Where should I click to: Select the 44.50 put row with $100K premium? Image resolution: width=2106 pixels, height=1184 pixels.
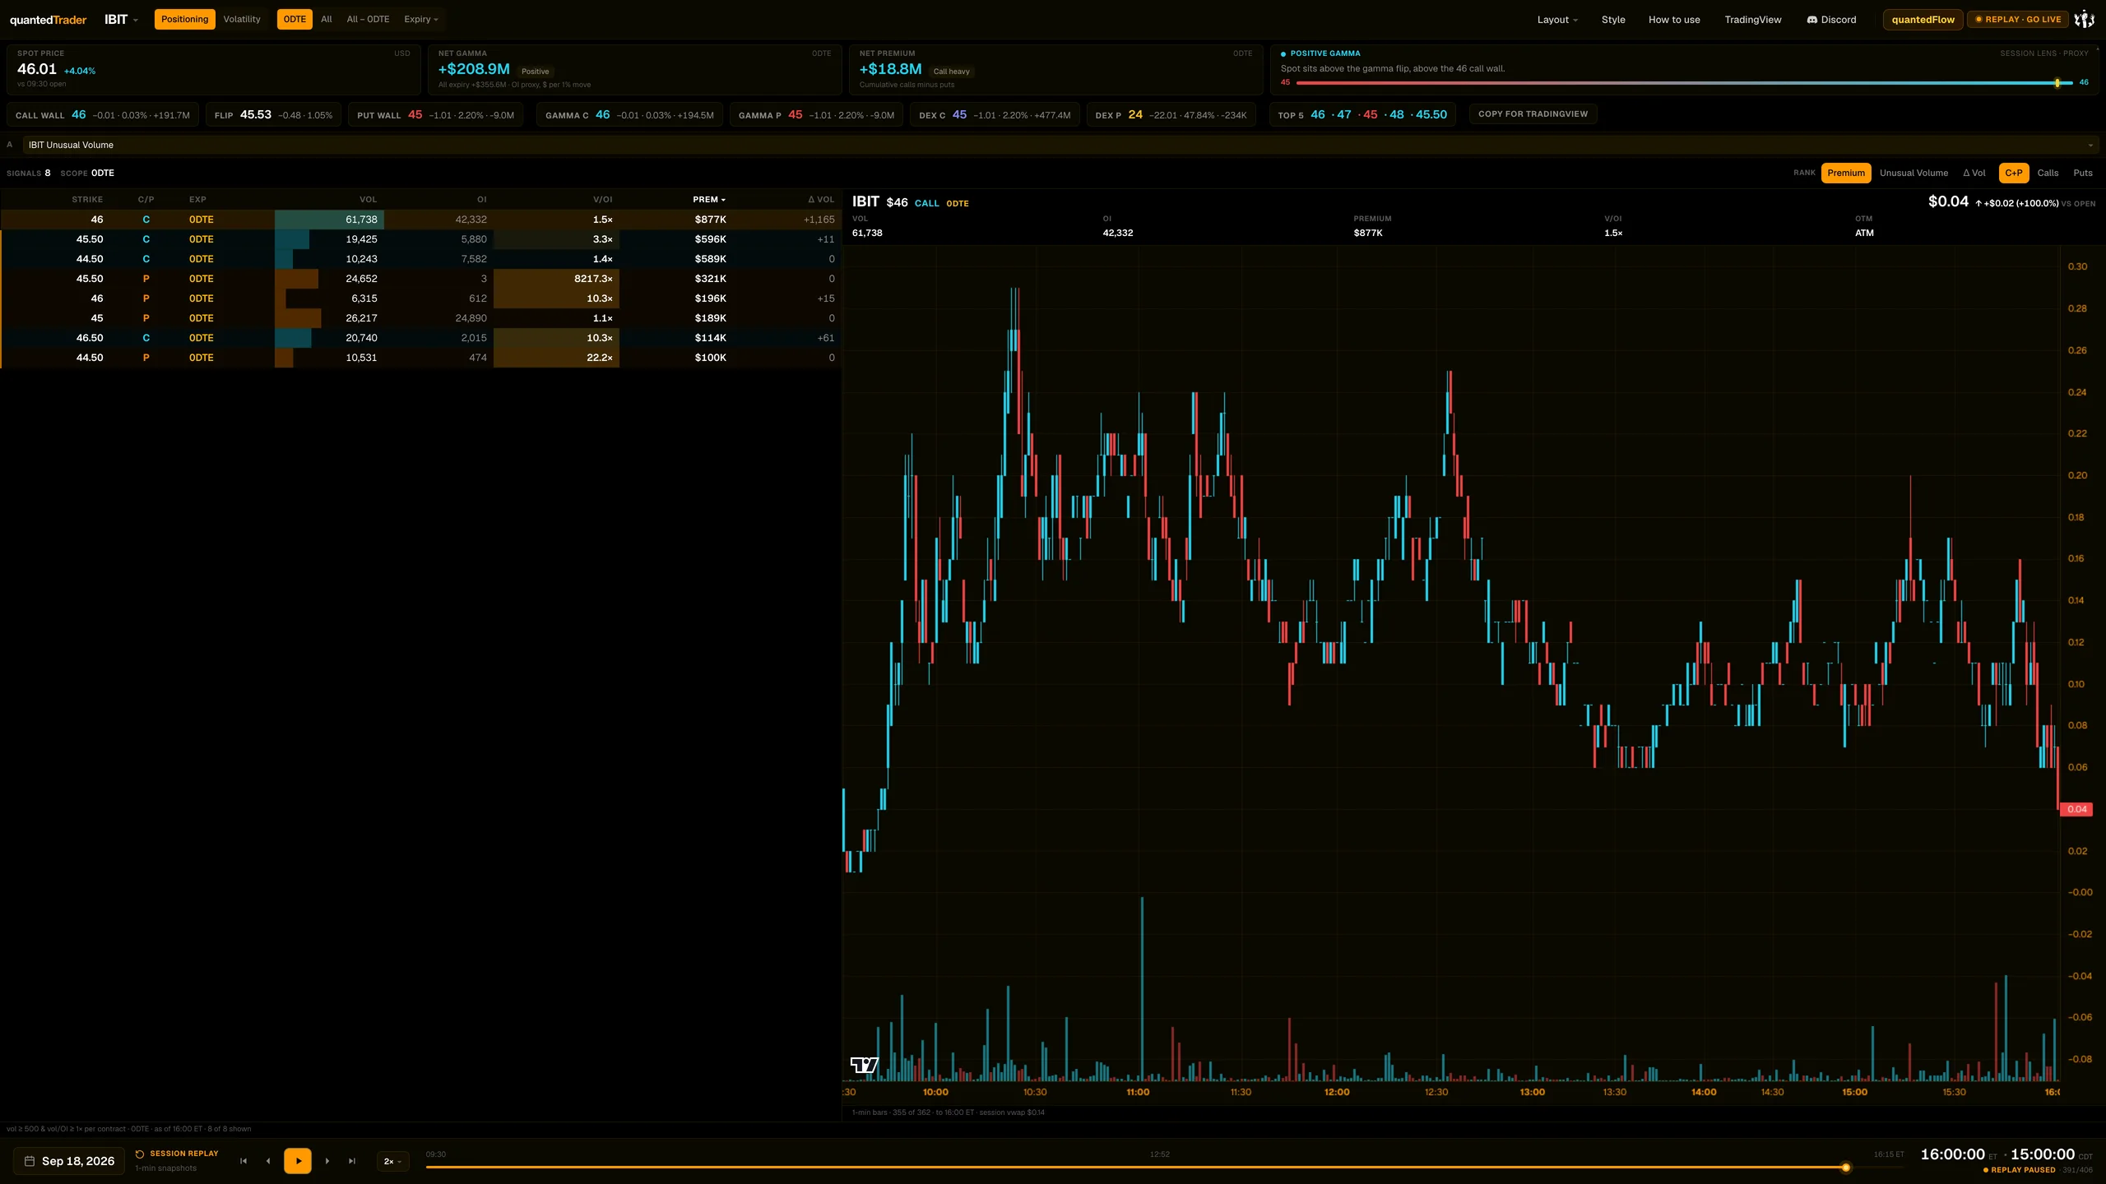pos(420,358)
